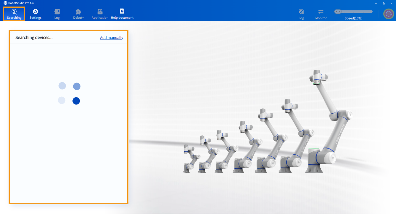Click the Speed(10%) label

point(353,18)
